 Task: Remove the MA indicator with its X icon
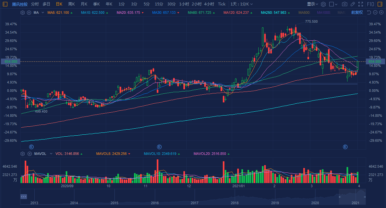point(29,12)
